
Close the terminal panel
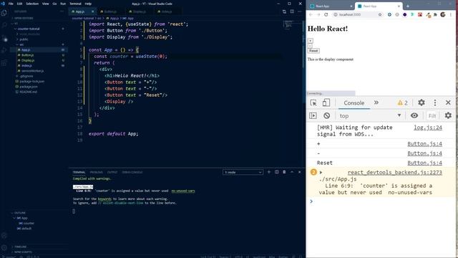click(x=299, y=172)
